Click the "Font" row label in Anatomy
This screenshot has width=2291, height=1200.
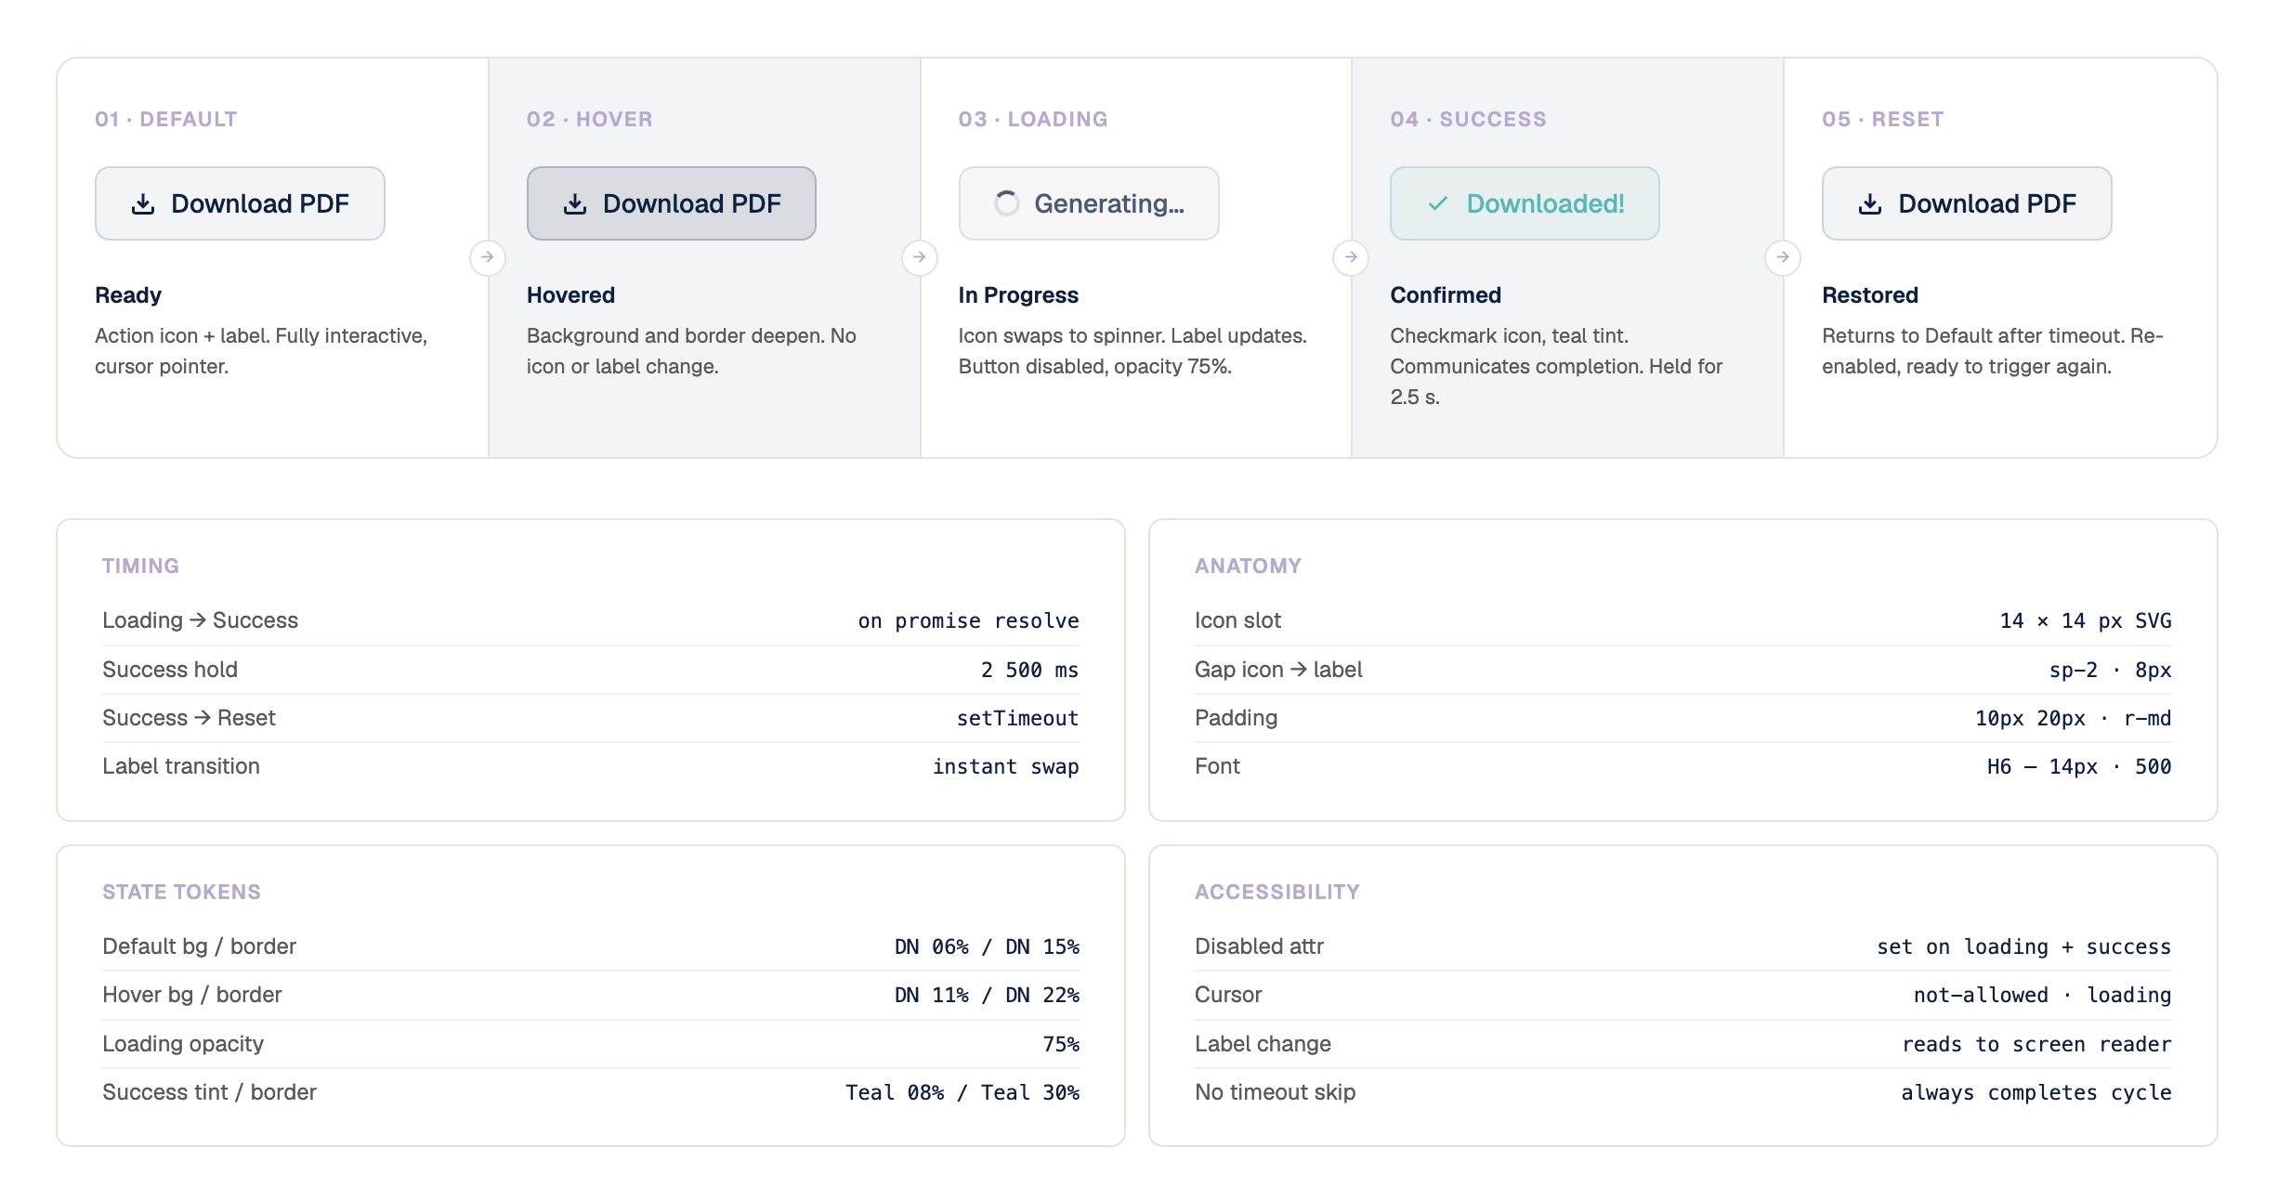click(x=1217, y=766)
